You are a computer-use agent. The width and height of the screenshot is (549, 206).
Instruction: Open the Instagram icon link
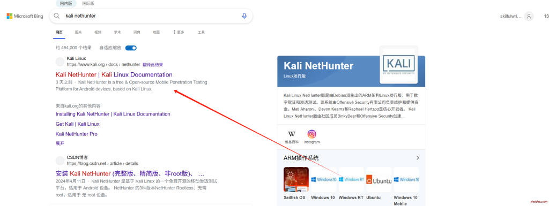point(311,134)
